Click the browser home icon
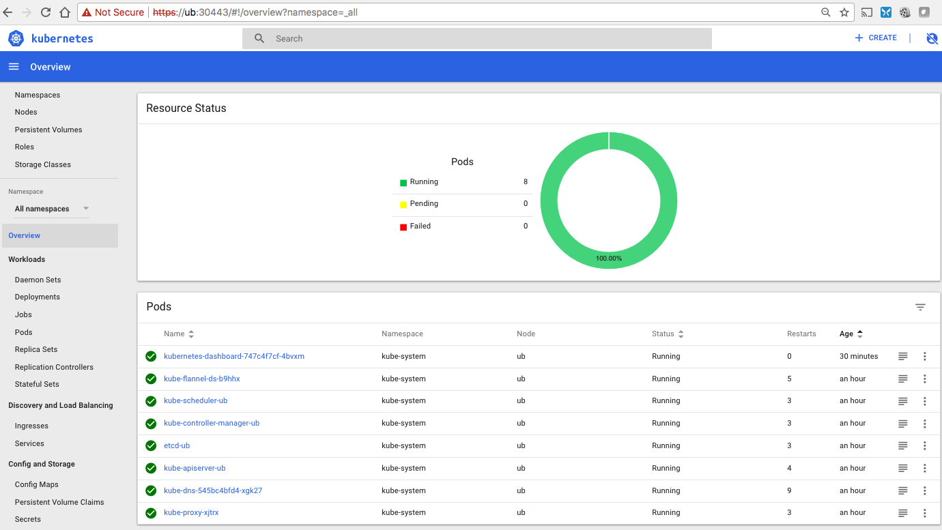 pyautogui.click(x=65, y=12)
